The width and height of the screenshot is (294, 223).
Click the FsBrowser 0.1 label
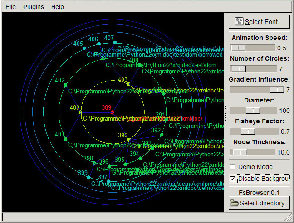[259, 193]
